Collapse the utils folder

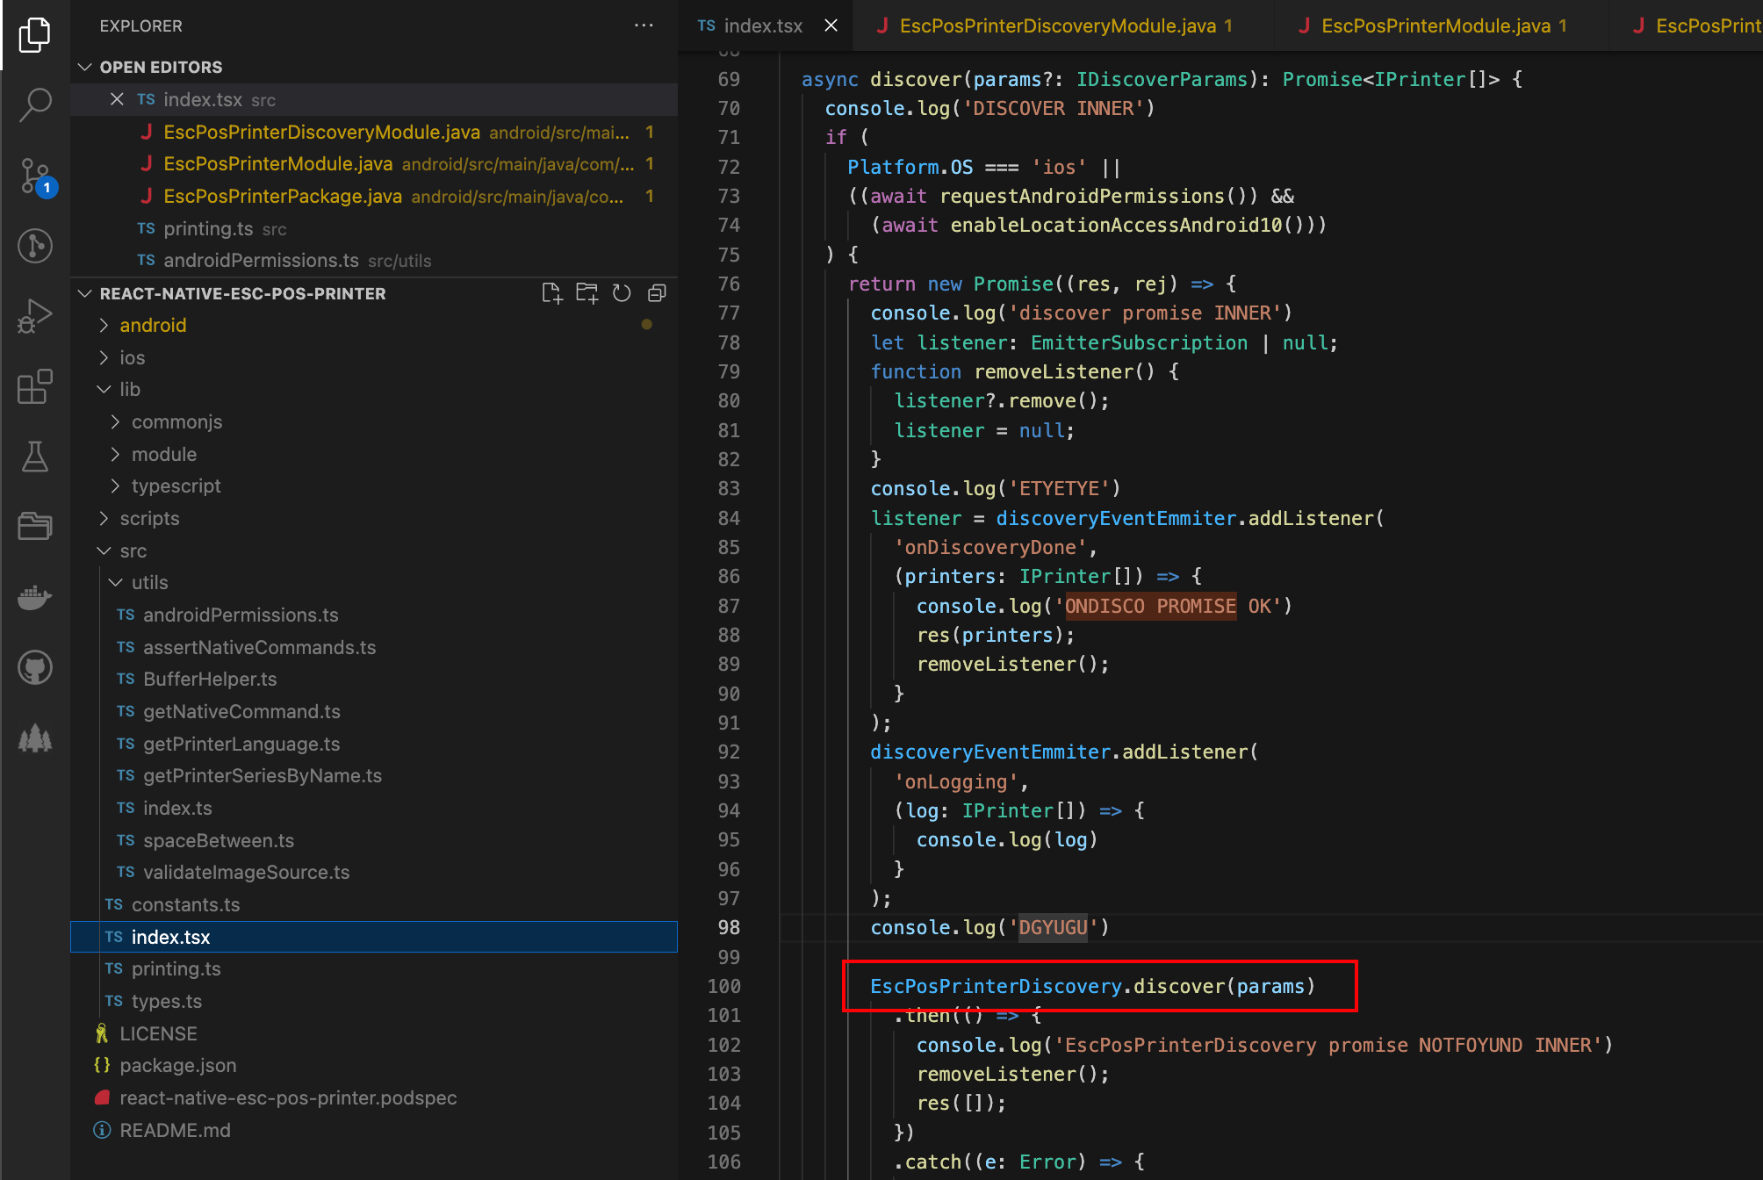point(149,583)
